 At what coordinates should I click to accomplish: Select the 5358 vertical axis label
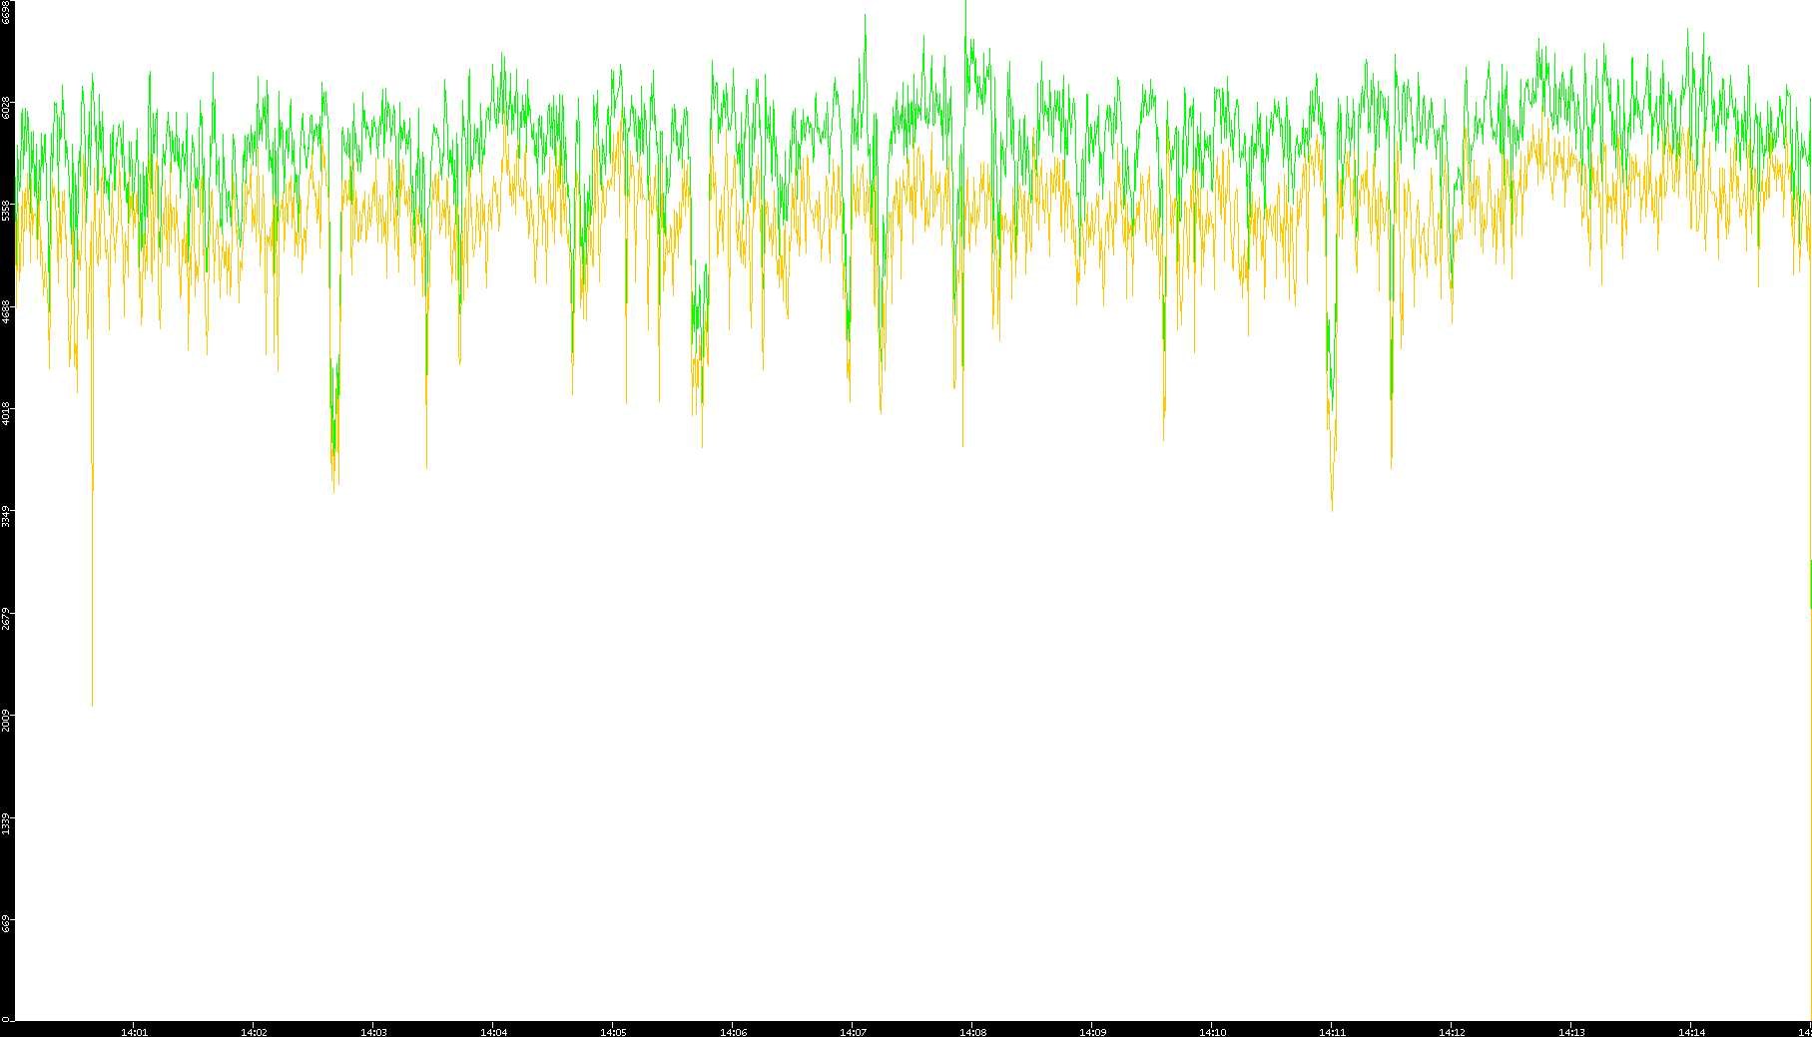tap(6, 210)
